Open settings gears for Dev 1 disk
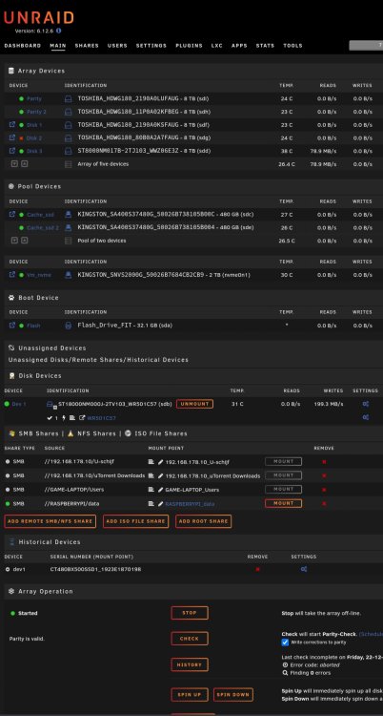The width and height of the screenshot is (383, 716). (x=366, y=404)
